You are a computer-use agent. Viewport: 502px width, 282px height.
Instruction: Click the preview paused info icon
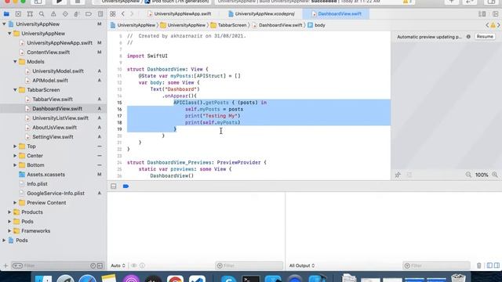468,37
